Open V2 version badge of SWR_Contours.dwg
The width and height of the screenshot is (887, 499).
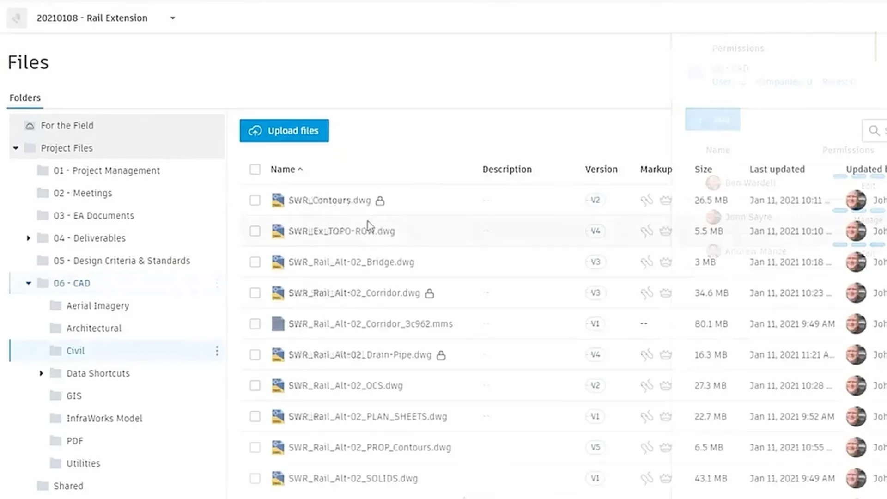click(x=595, y=201)
